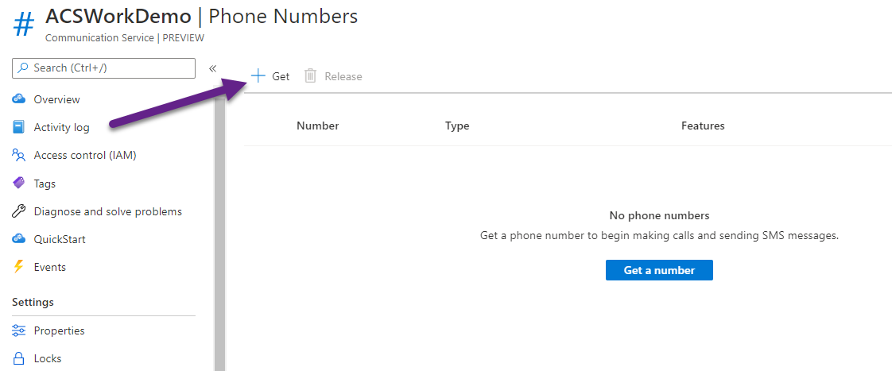
Task: Click the Overview cloud icon
Action: point(19,99)
